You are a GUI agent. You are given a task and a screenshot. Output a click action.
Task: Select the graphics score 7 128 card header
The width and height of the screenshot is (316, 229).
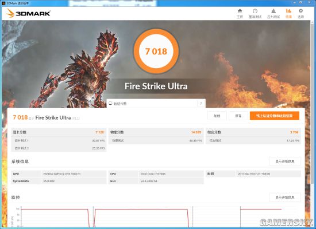coord(59,132)
